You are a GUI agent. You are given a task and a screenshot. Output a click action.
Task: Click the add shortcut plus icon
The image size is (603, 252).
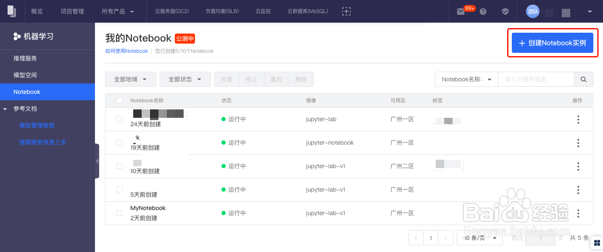click(x=346, y=11)
